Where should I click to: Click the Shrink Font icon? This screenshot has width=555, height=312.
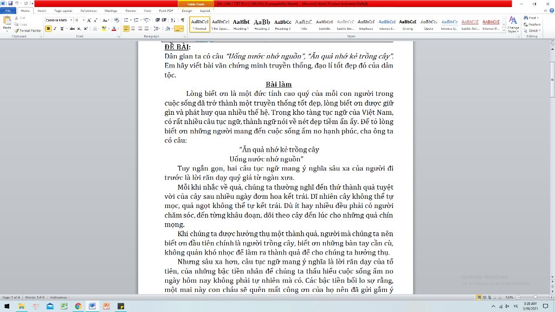coord(95,21)
